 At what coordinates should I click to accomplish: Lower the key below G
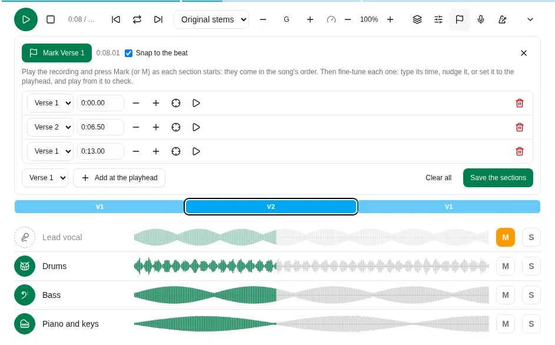pyautogui.click(x=263, y=19)
